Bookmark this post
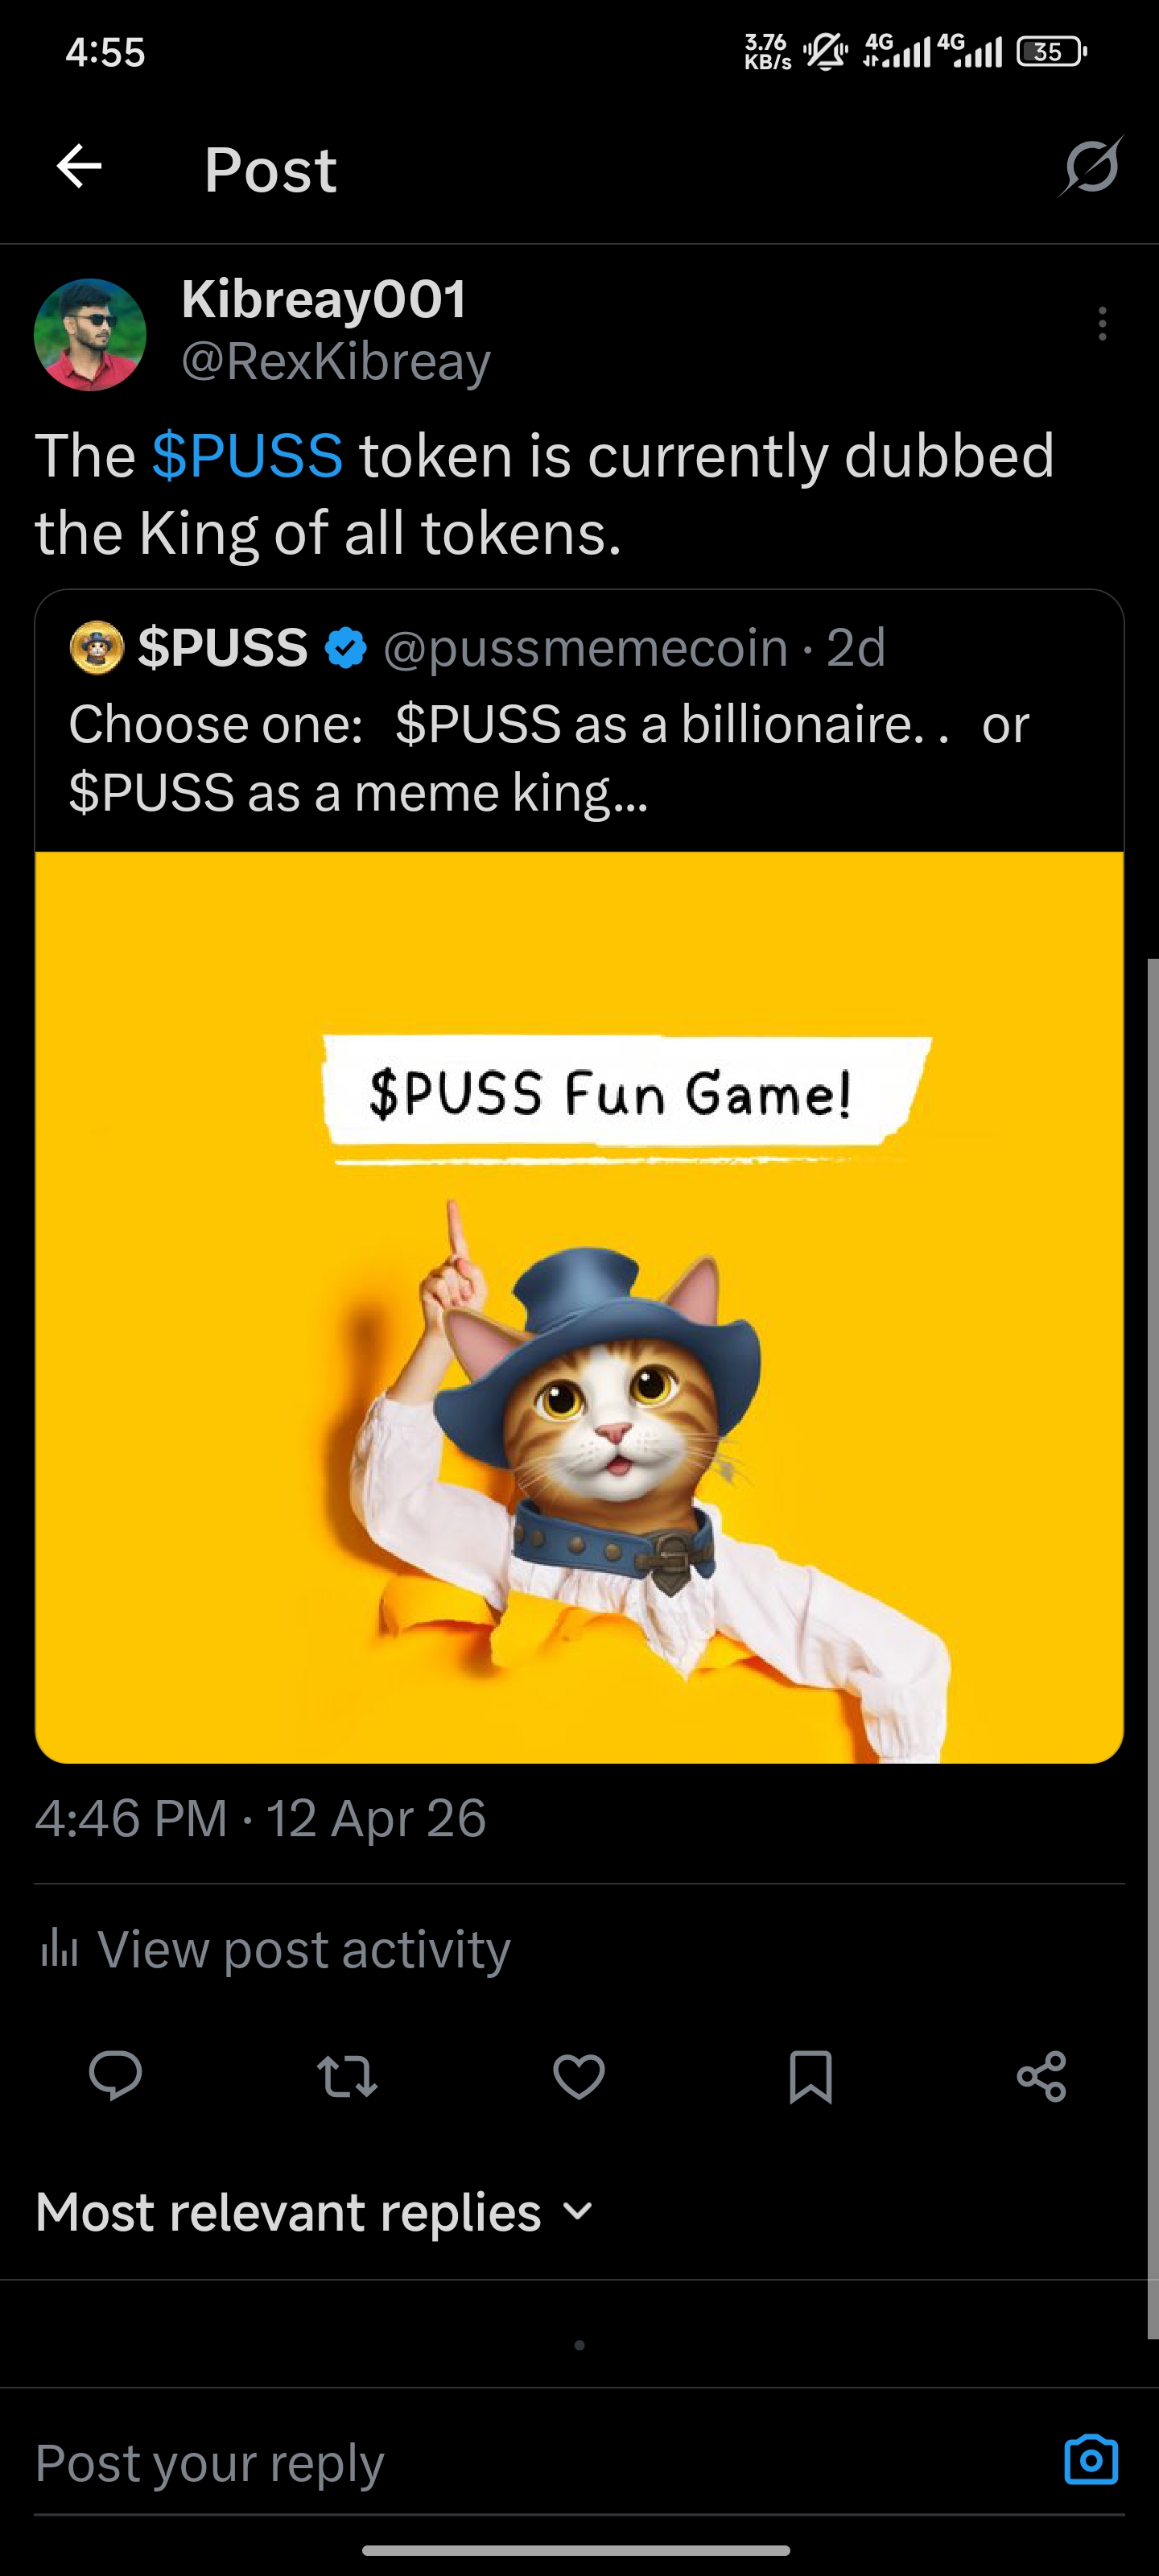 coord(810,2077)
